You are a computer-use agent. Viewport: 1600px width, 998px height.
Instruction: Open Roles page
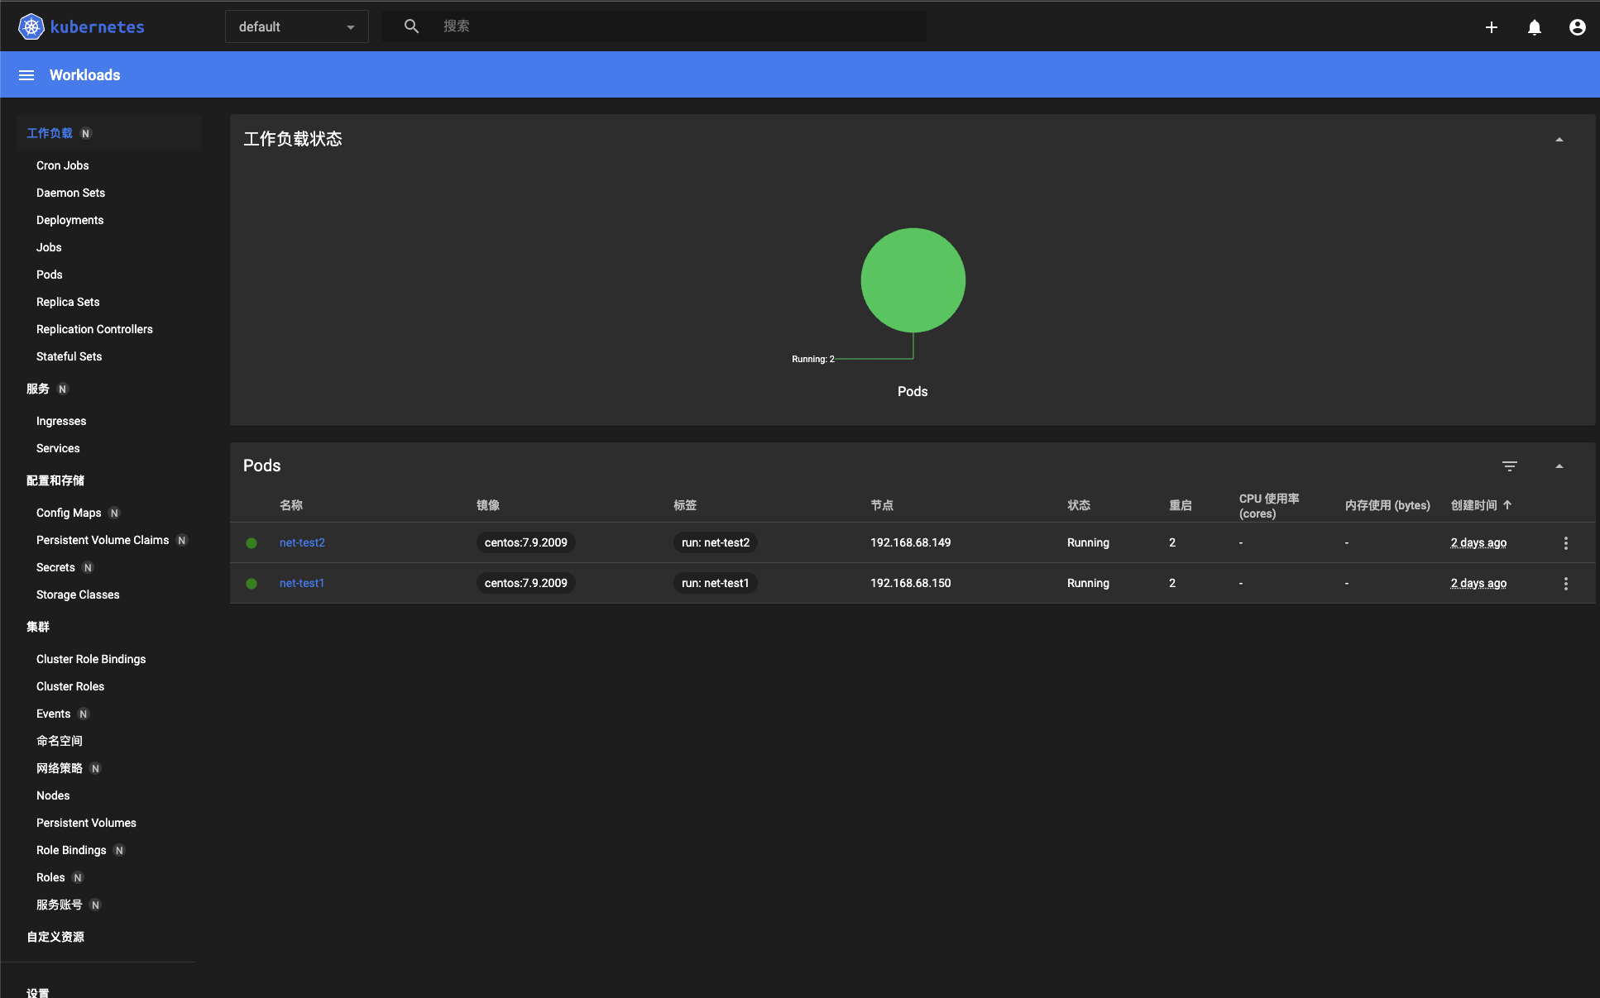pos(50,877)
